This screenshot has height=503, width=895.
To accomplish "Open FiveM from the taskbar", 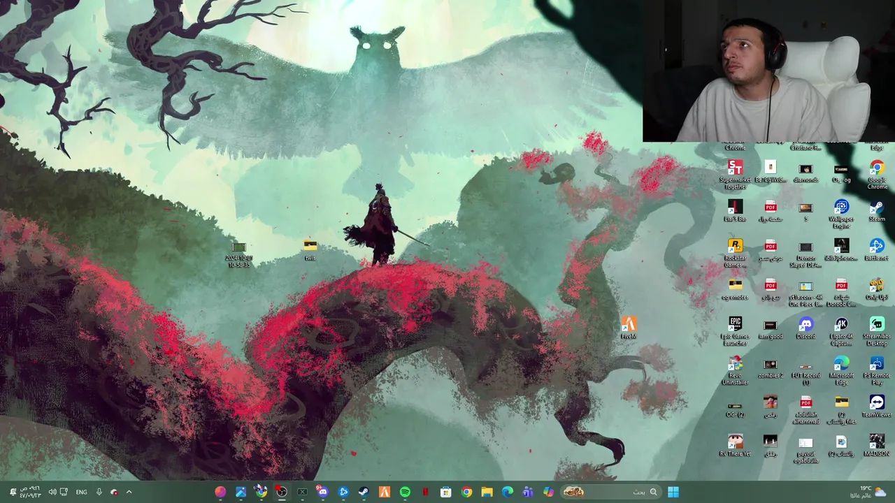I will [x=384, y=492].
